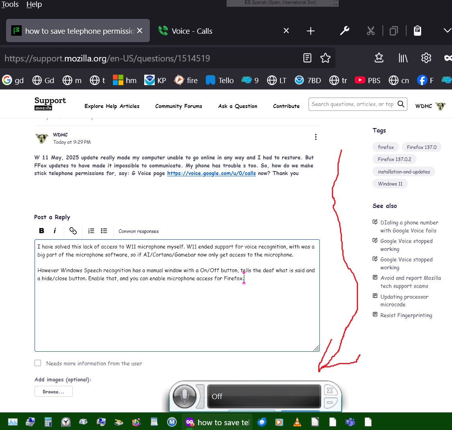The width and height of the screenshot is (452, 430).
Task: Open the 'Updating processor microcode' article
Action: (404, 300)
